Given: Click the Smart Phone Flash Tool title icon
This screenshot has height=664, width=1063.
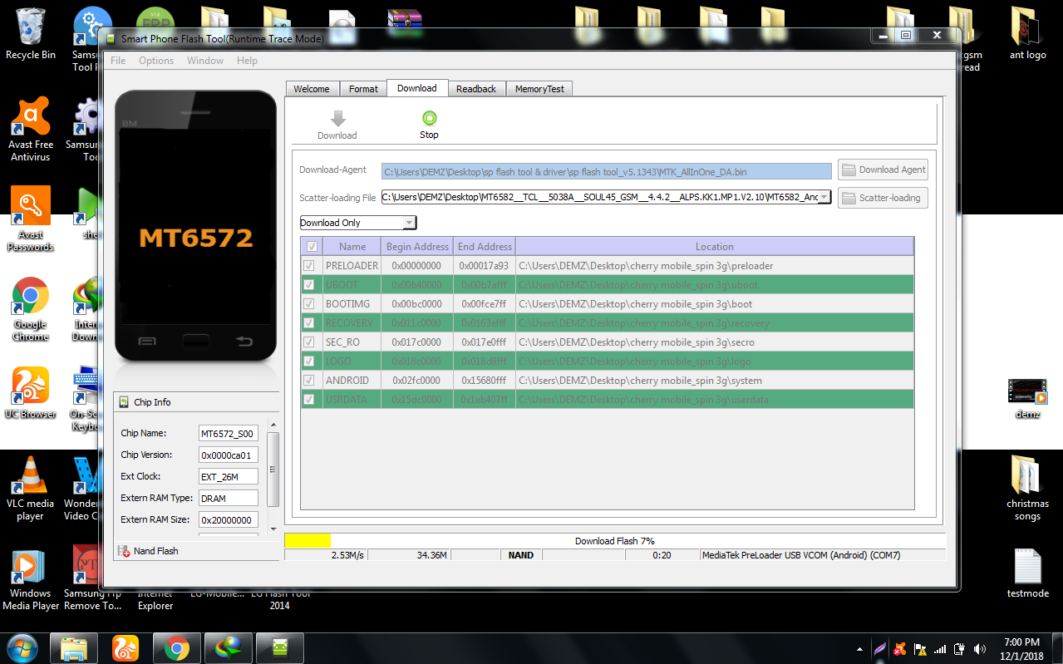Looking at the screenshot, I should coord(109,38).
